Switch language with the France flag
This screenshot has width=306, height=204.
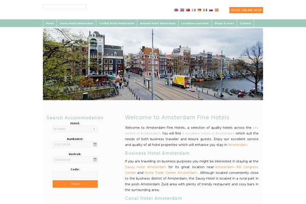pyautogui.click(x=194, y=10)
